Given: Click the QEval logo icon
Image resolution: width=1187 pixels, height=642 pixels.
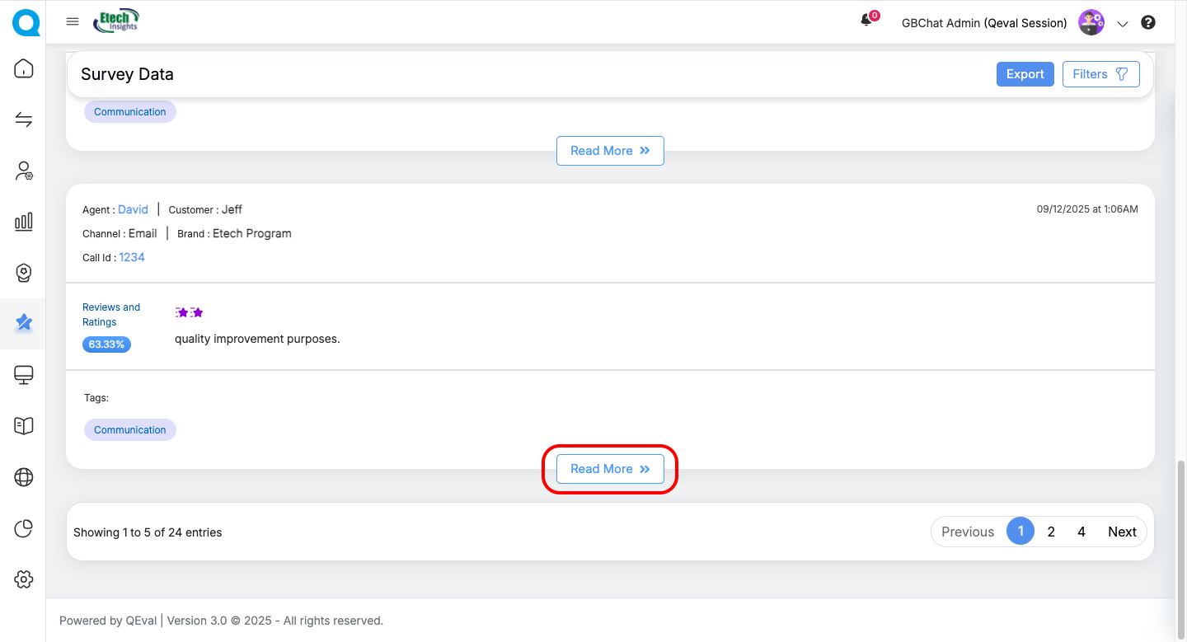Looking at the screenshot, I should click(25, 22).
